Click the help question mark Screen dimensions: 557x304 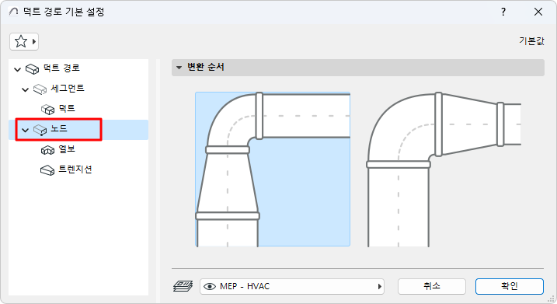tap(503, 12)
